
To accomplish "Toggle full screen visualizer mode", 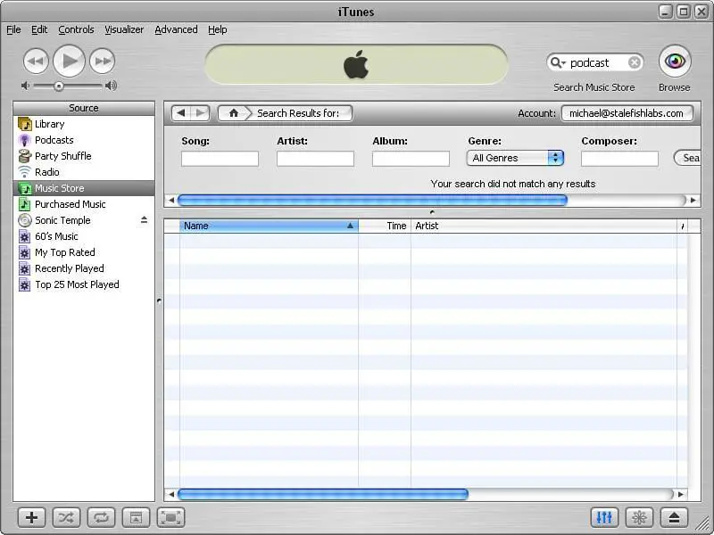I will [170, 517].
